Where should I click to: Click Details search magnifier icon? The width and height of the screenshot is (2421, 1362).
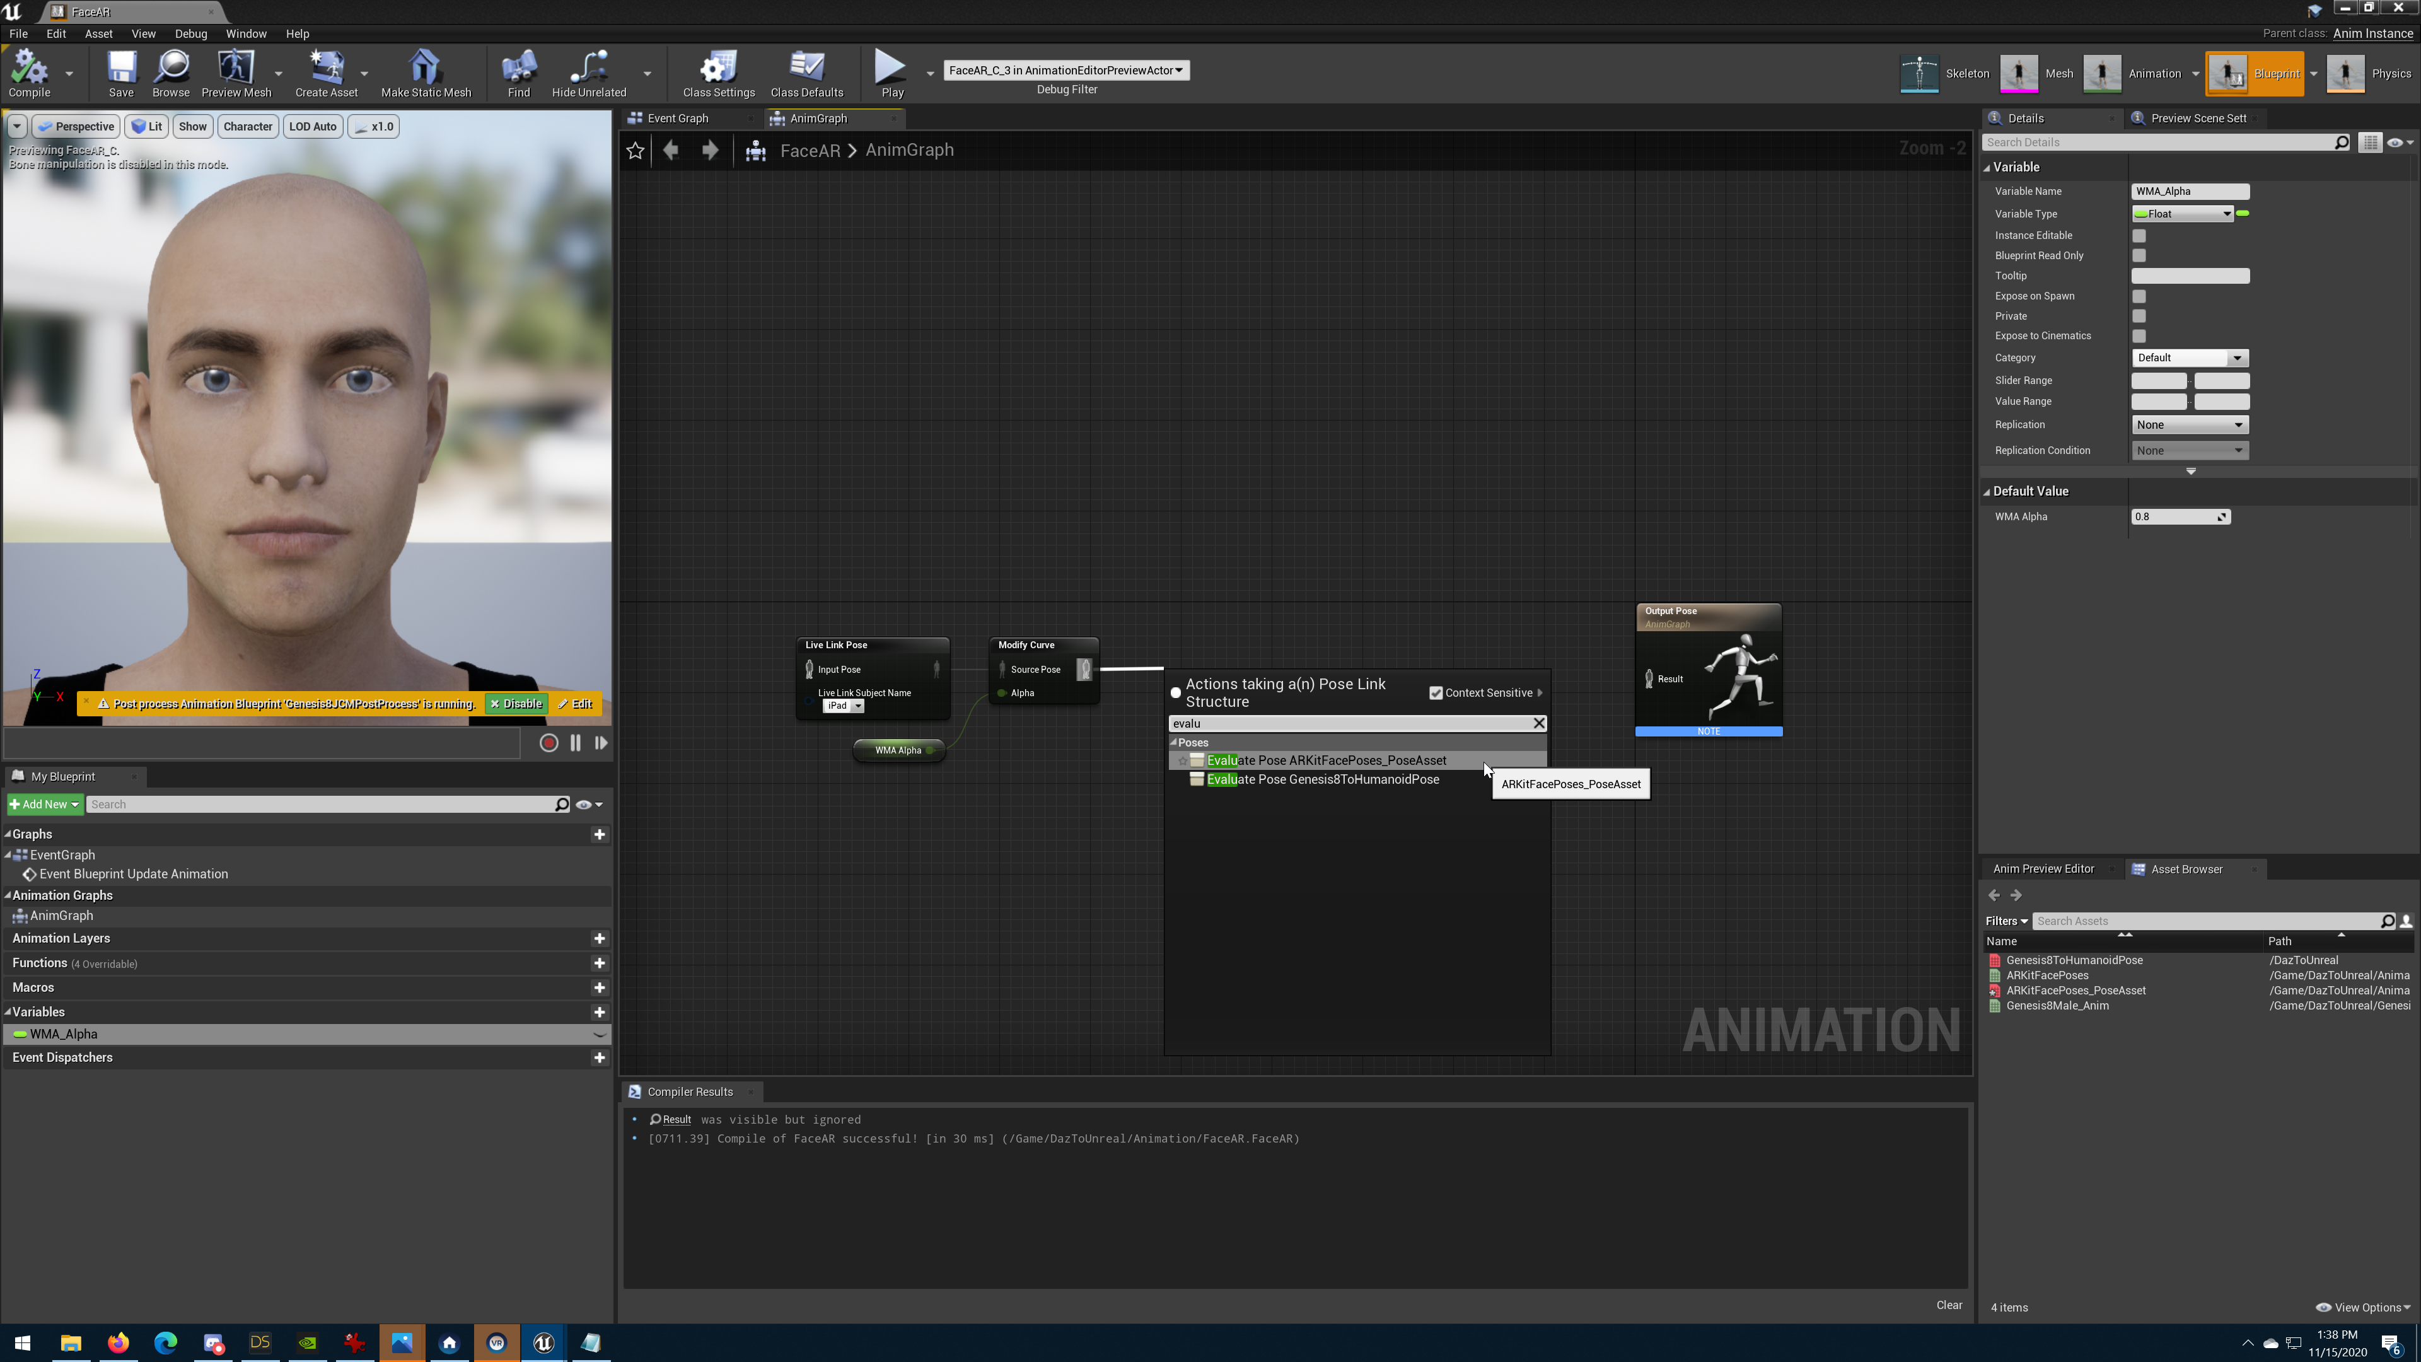point(2341,142)
